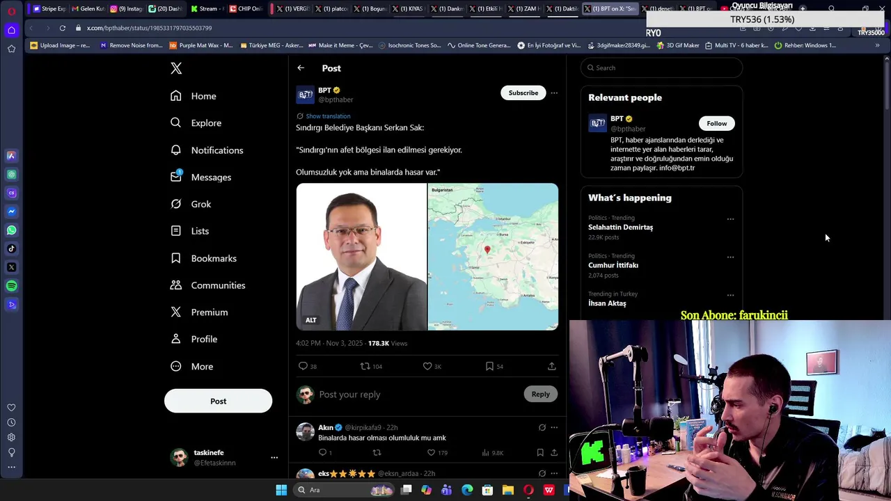Open Messenger in Opera sidebar
Viewport: 891px width, 501px height.
coord(11,212)
